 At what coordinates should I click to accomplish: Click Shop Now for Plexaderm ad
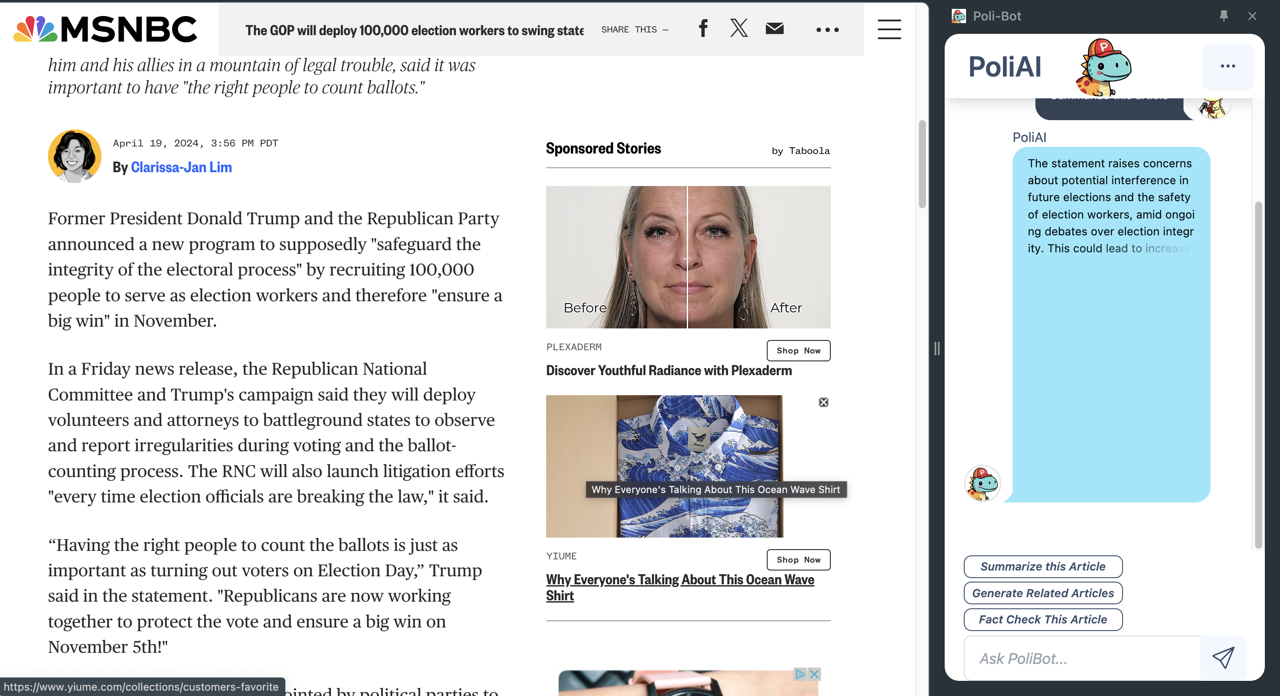click(x=798, y=351)
